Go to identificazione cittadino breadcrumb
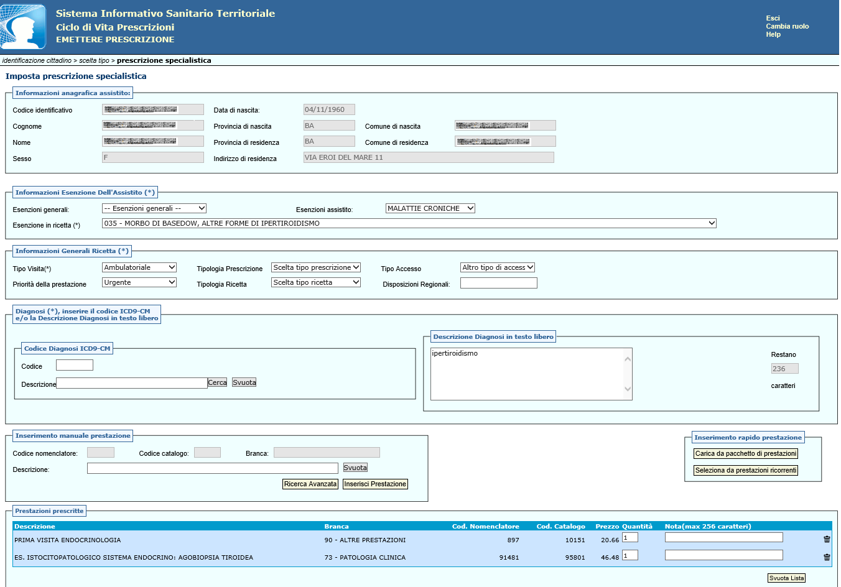 [x=37, y=60]
